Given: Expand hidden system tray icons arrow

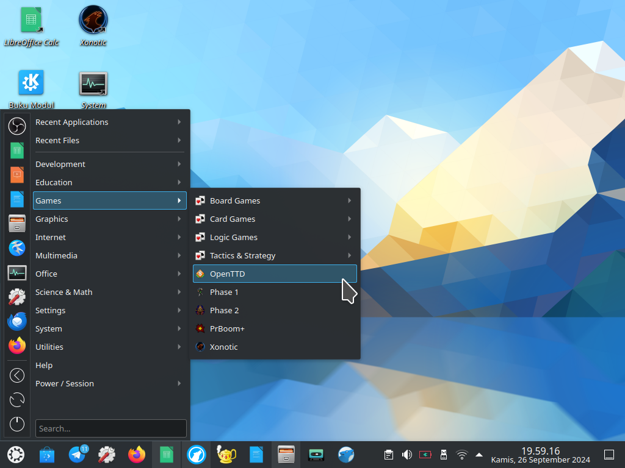Looking at the screenshot, I should [x=480, y=455].
